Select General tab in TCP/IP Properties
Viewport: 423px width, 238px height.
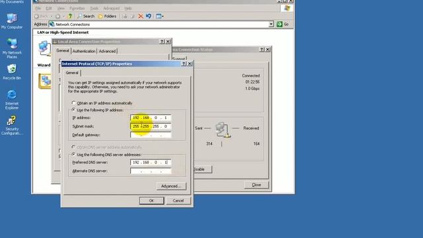tap(72, 73)
